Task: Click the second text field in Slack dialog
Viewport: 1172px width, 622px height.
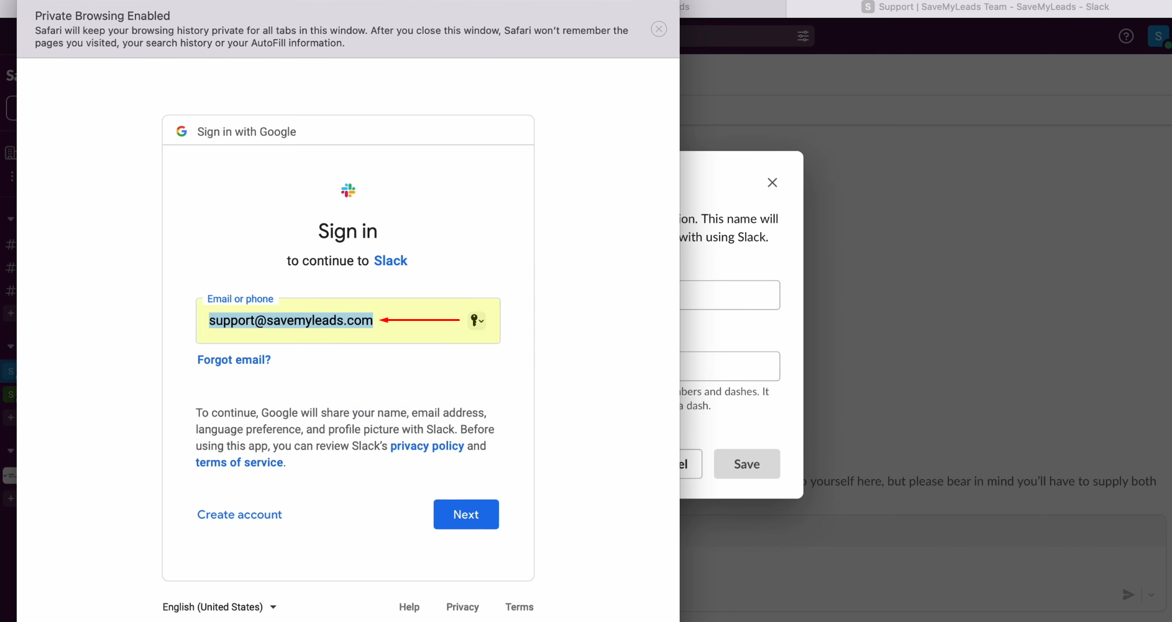Action: (730, 366)
